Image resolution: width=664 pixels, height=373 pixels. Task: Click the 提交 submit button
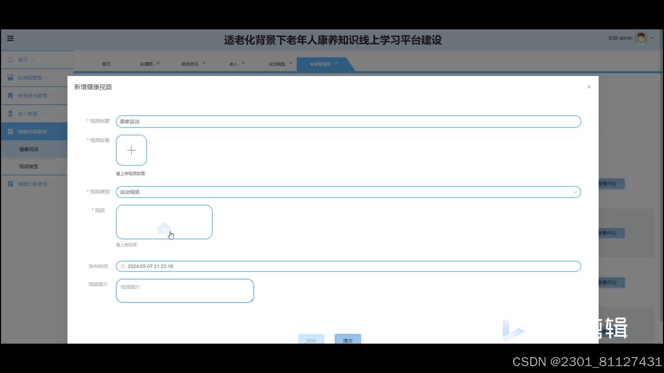point(348,340)
